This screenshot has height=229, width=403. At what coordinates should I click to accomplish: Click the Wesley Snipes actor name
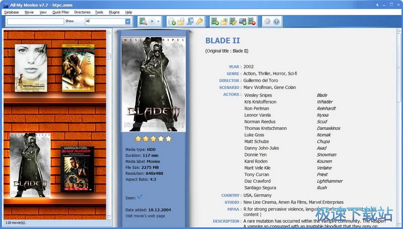tap(258, 95)
